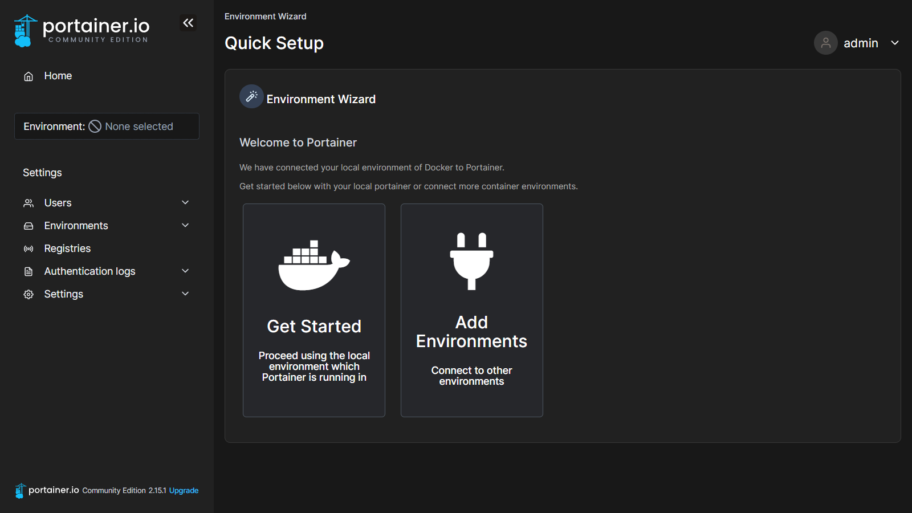Click the Portainer logo in sidebar header
The width and height of the screenshot is (912, 513).
click(82, 30)
